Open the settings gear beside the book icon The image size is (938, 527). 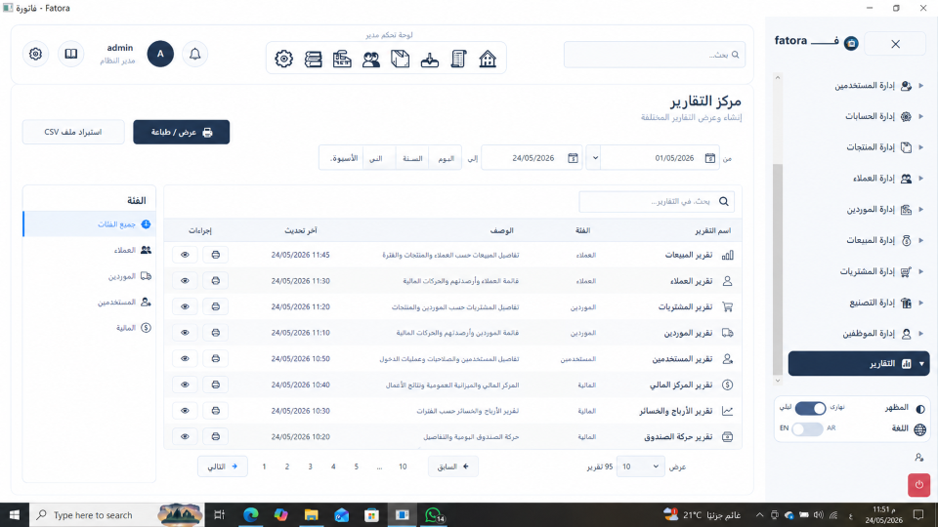[x=35, y=54]
